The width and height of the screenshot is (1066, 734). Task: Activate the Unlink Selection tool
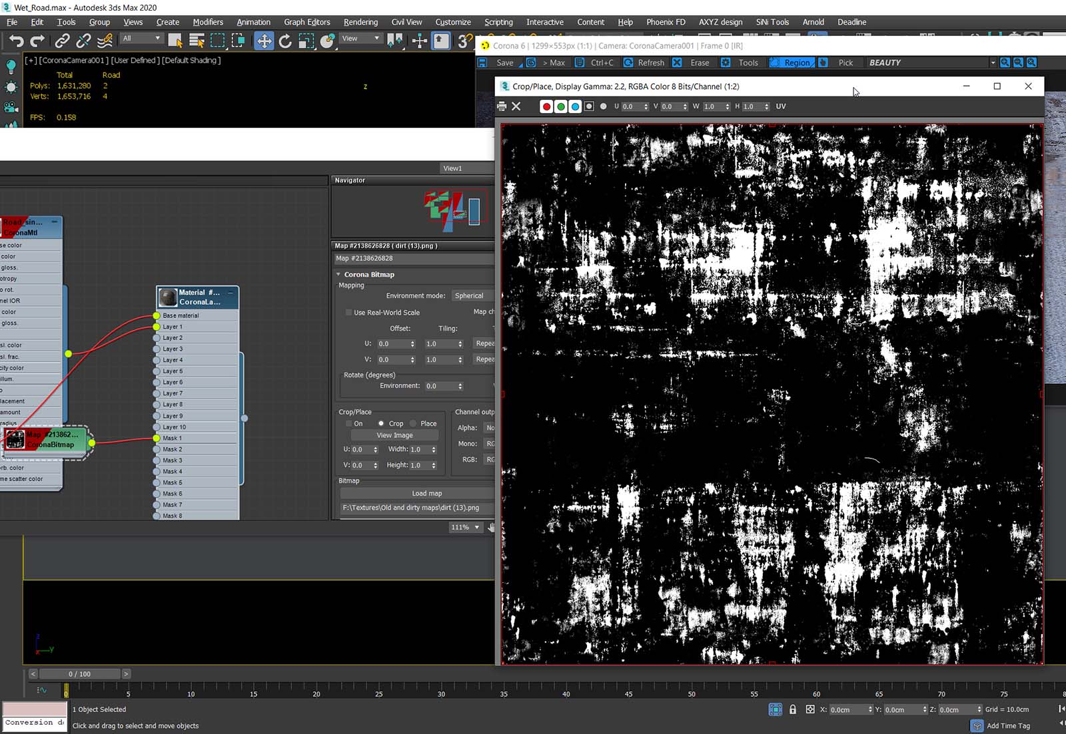coord(83,41)
